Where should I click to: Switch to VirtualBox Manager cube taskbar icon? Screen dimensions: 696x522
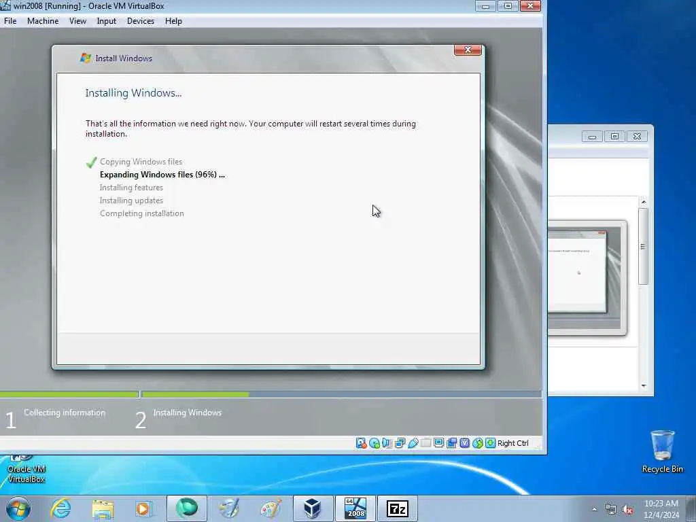[x=313, y=508]
